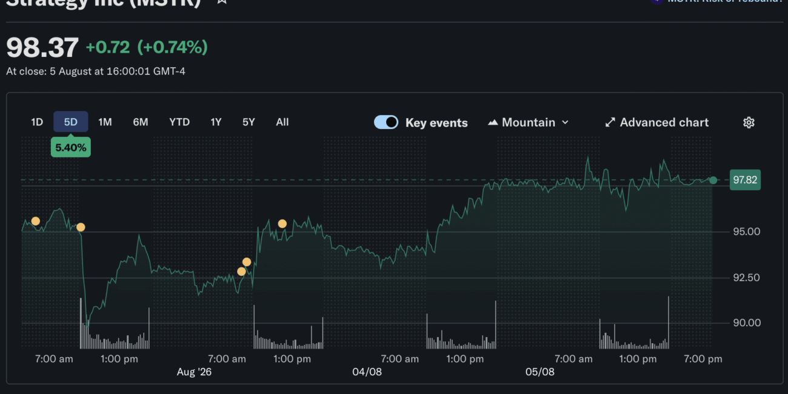Click the 05/08 date axis label
Viewport: 788px width, 394px height.
[x=540, y=372]
